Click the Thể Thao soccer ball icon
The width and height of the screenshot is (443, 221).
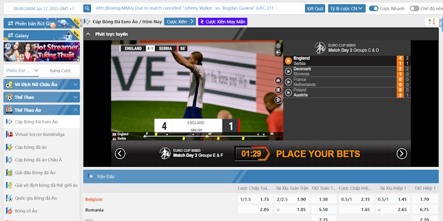[9, 97]
